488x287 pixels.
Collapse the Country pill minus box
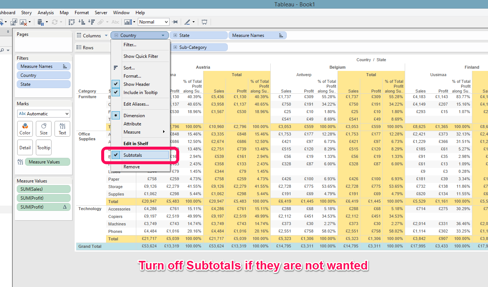tap(116, 35)
